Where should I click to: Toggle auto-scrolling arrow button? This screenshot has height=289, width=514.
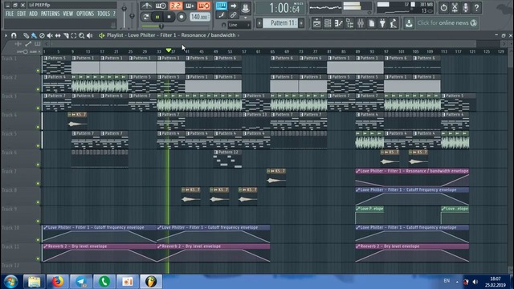233,6
